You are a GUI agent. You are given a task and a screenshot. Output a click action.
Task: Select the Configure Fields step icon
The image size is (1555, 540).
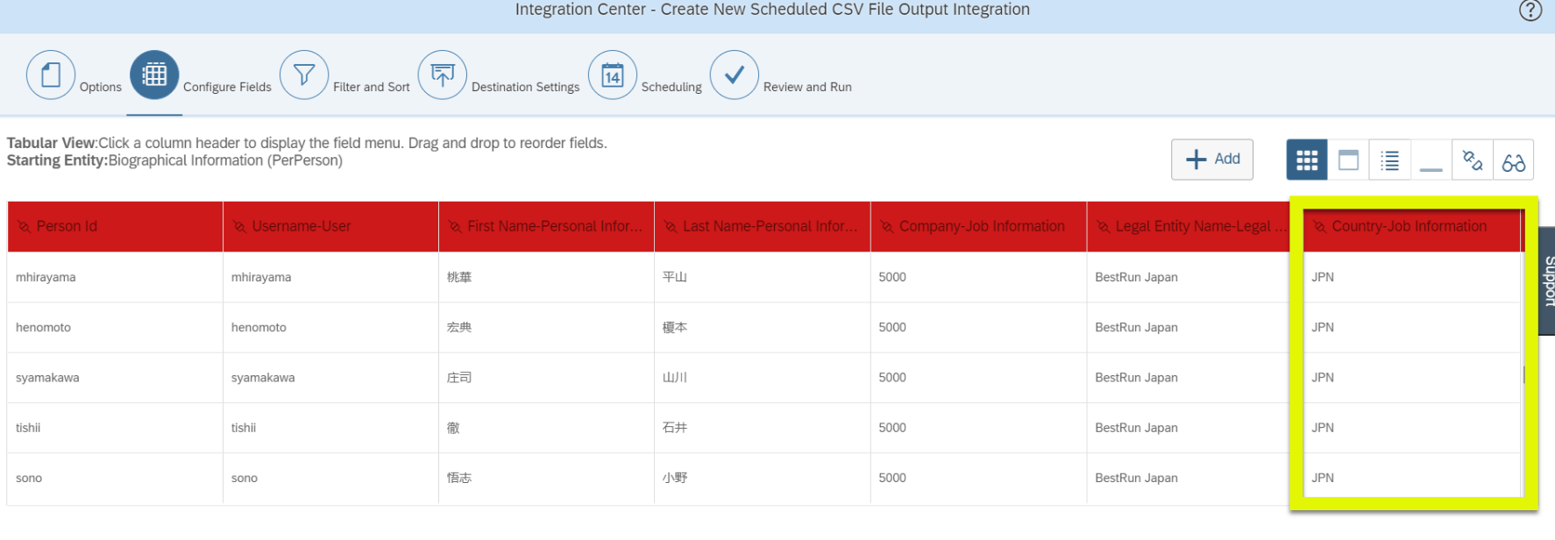pos(154,75)
